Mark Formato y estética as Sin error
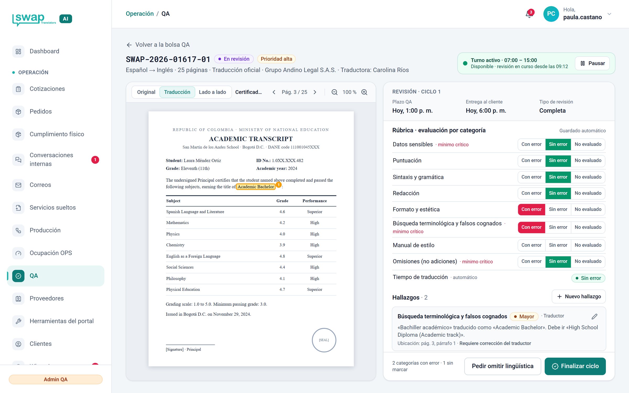The width and height of the screenshot is (629, 393). coord(558,209)
